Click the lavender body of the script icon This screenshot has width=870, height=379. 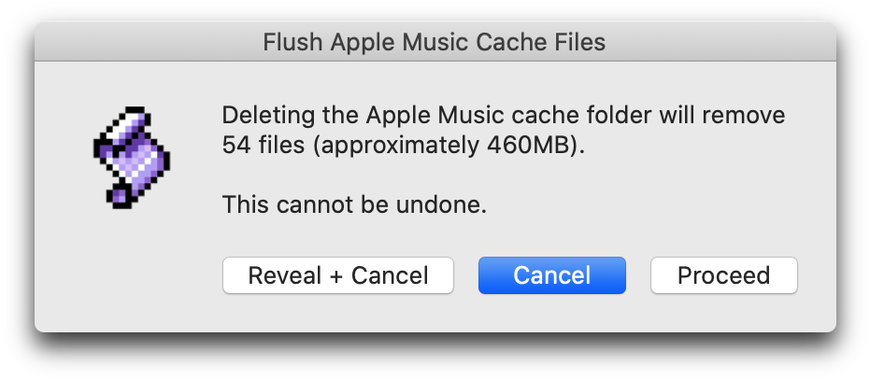138,160
